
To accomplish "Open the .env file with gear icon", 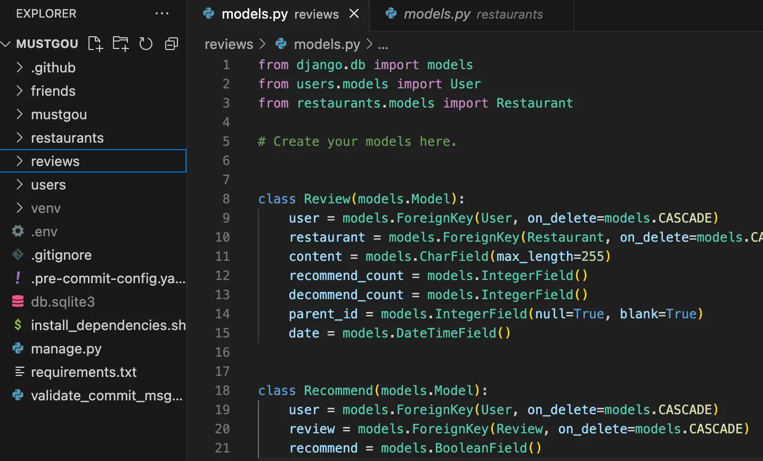I will click(44, 232).
